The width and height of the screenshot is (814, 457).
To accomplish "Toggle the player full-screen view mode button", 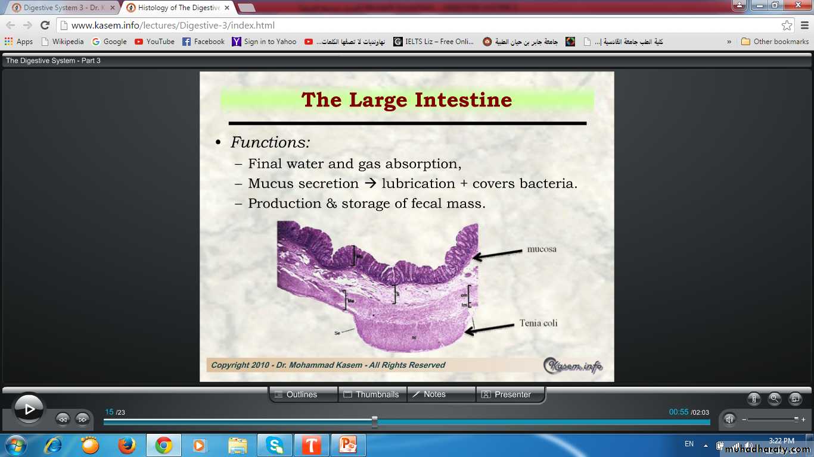I will [x=795, y=399].
